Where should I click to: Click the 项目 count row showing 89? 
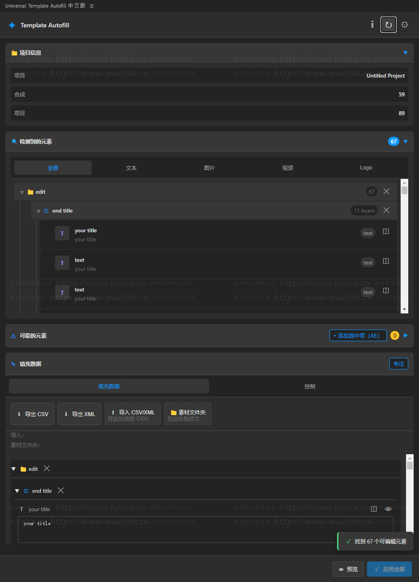209,113
